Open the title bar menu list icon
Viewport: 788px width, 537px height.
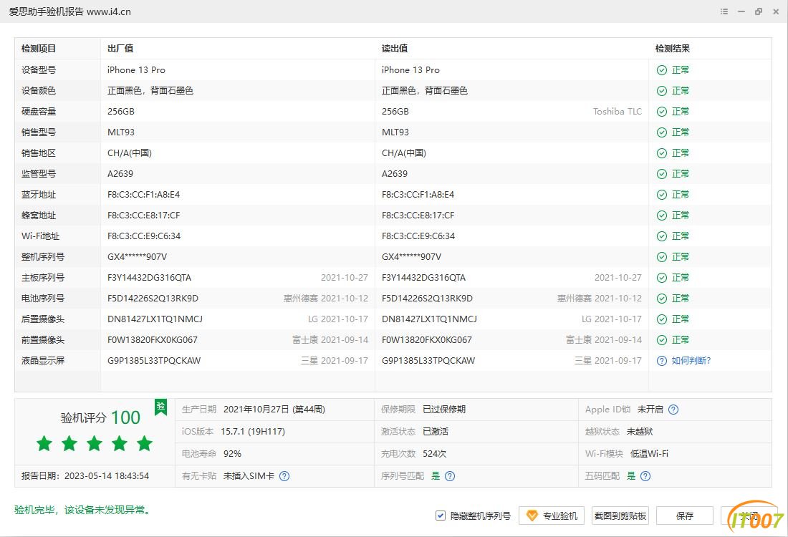click(x=724, y=11)
